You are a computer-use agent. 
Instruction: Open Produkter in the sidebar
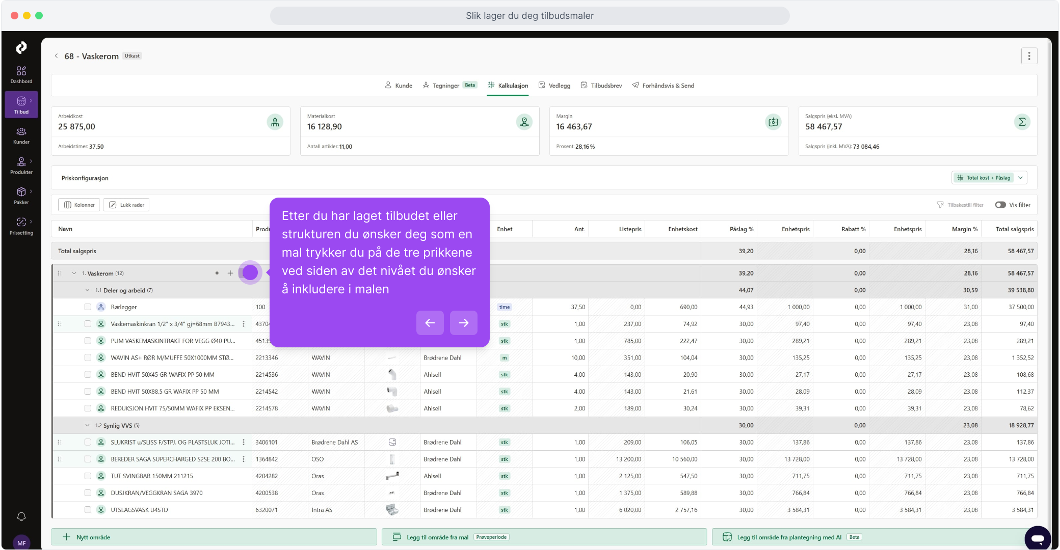click(x=21, y=166)
